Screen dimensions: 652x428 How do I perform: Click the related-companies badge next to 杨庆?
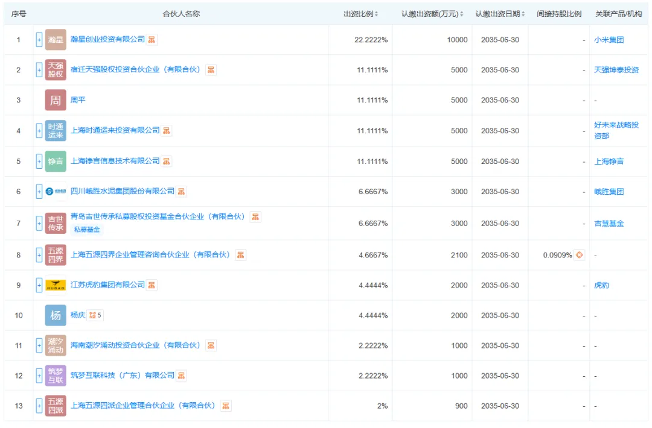click(95, 315)
